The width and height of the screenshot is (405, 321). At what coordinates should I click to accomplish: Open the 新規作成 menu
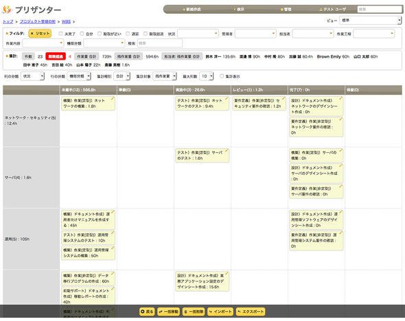tap(192, 10)
